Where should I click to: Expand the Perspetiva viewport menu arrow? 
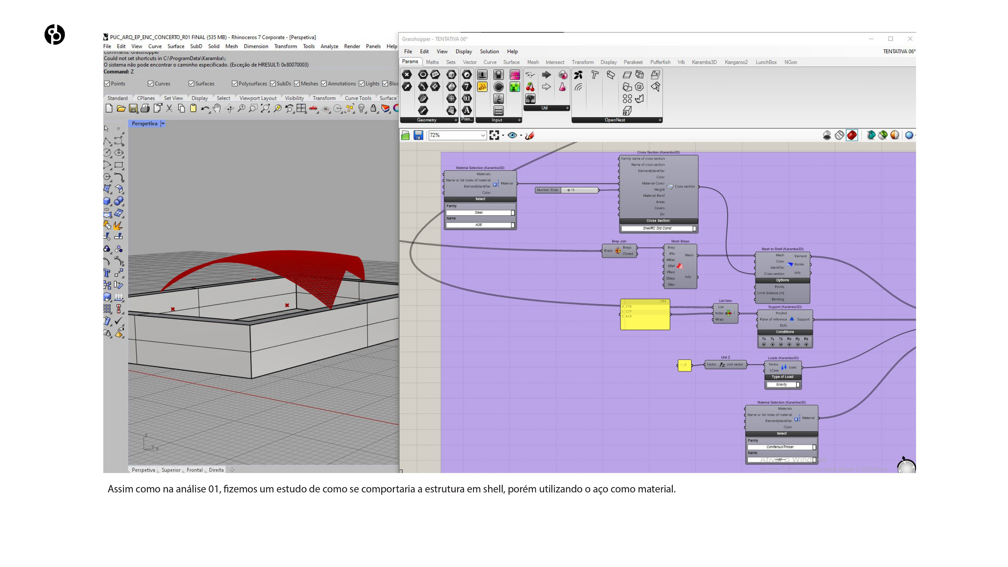click(163, 124)
